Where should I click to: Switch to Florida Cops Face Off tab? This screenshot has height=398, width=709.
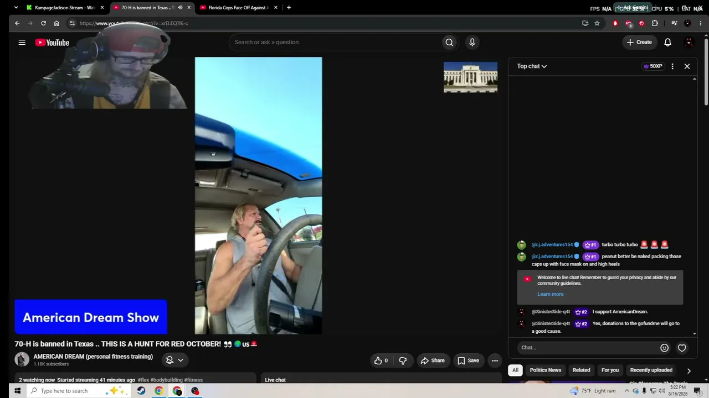tap(238, 8)
